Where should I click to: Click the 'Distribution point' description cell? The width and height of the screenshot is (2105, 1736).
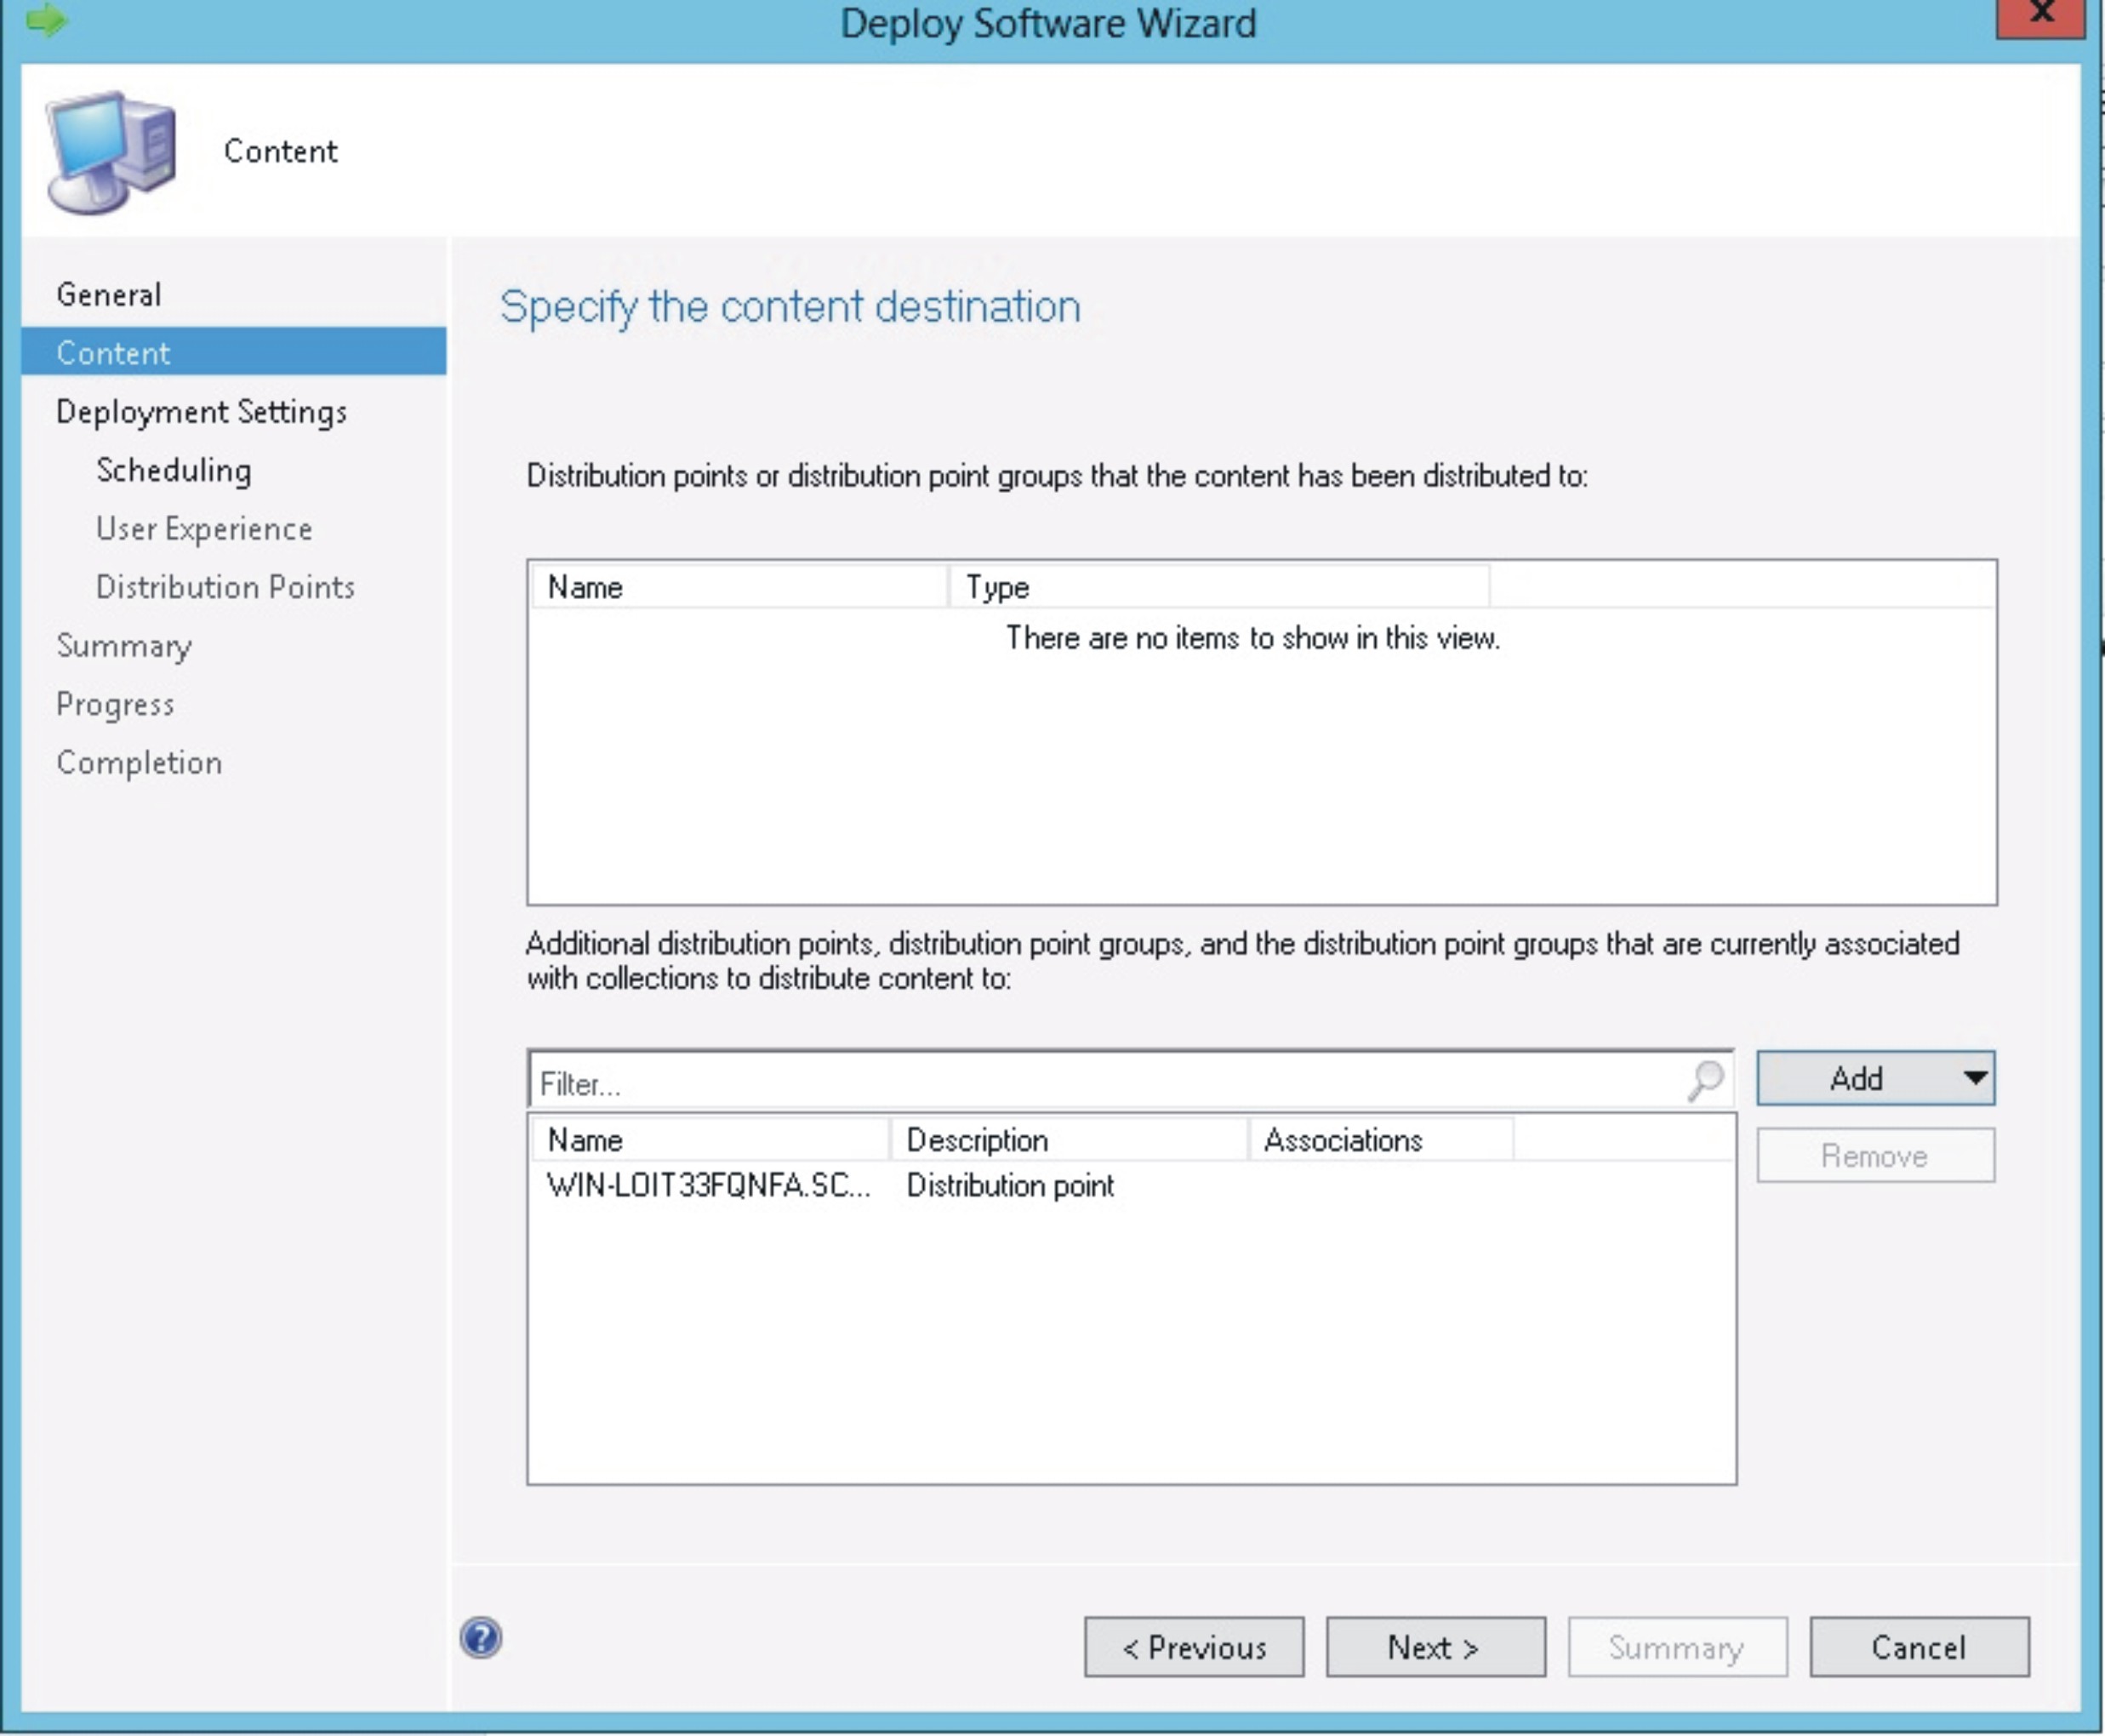click(1010, 1186)
